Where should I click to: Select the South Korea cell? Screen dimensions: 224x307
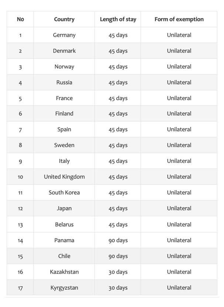(64, 192)
